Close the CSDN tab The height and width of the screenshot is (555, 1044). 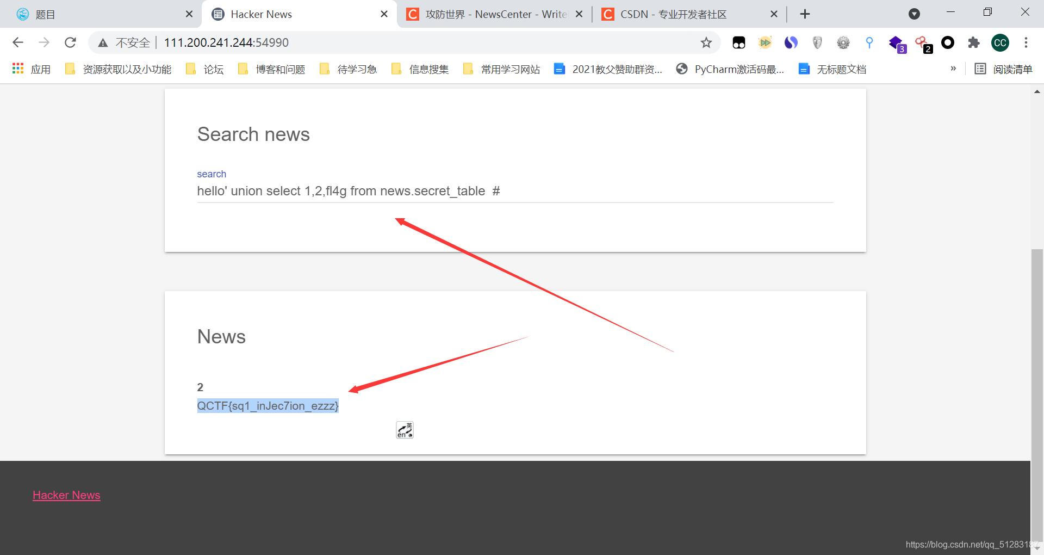coord(774,14)
